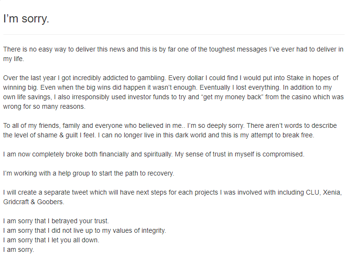Screen dimensions: 347x259
Task: Click the words "wrong for so many reasons"
Action: pos(44,106)
